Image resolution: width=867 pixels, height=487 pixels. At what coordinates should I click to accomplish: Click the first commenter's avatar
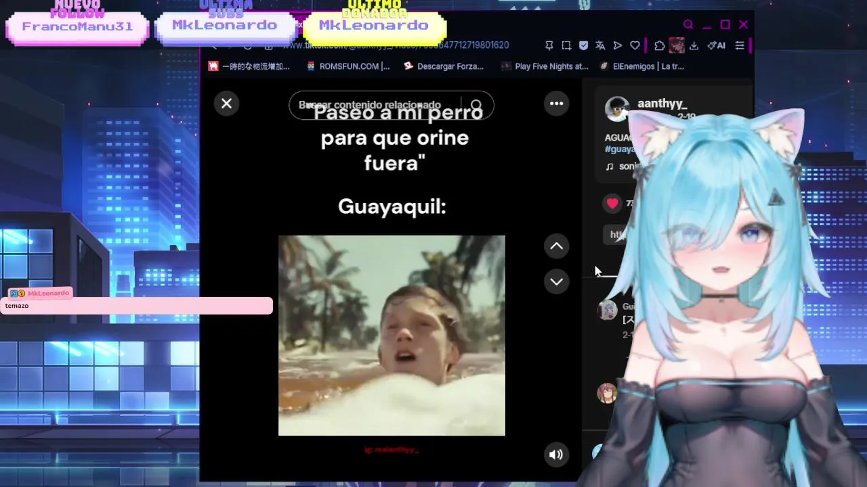607,310
